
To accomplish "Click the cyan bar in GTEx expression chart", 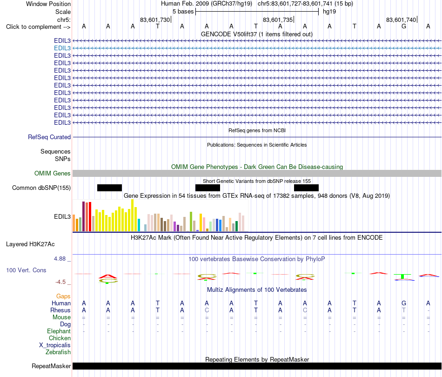I will point(139,225).
